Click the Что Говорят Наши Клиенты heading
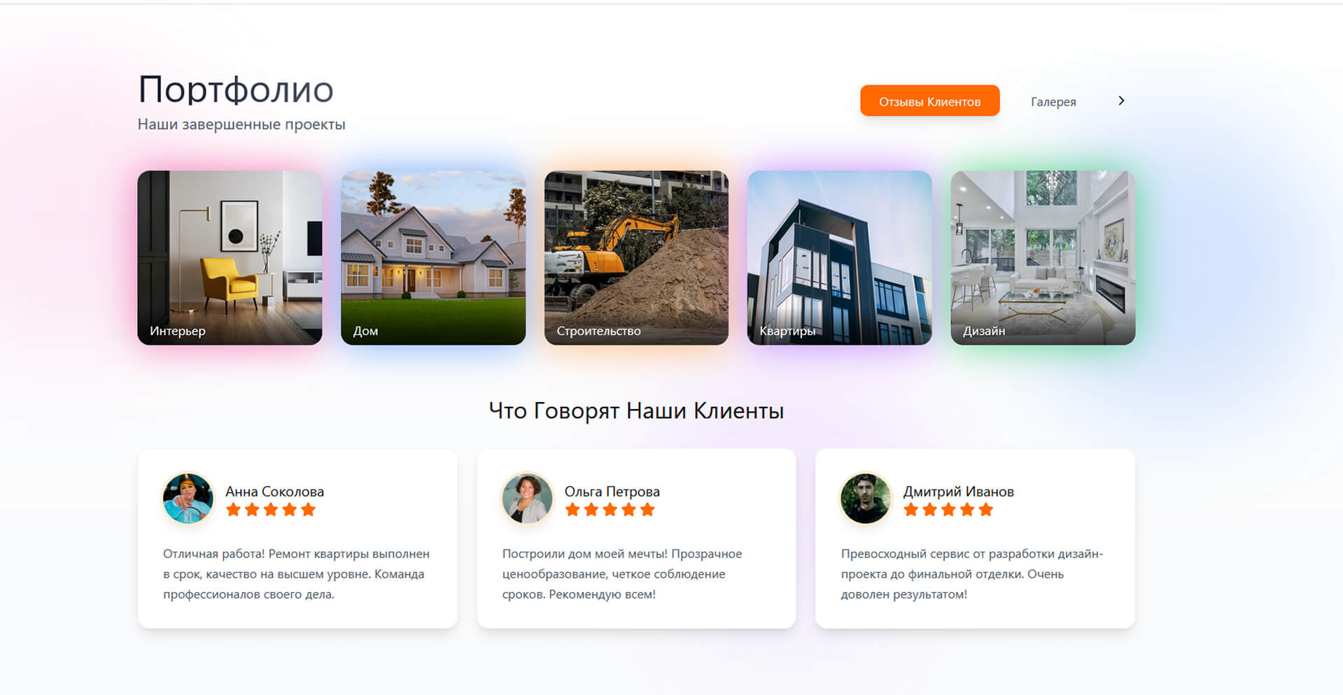The height and width of the screenshot is (695, 1343). pyautogui.click(x=636, y=410)
